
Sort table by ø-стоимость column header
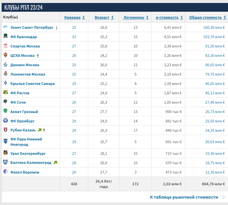[x=167, y=17]
